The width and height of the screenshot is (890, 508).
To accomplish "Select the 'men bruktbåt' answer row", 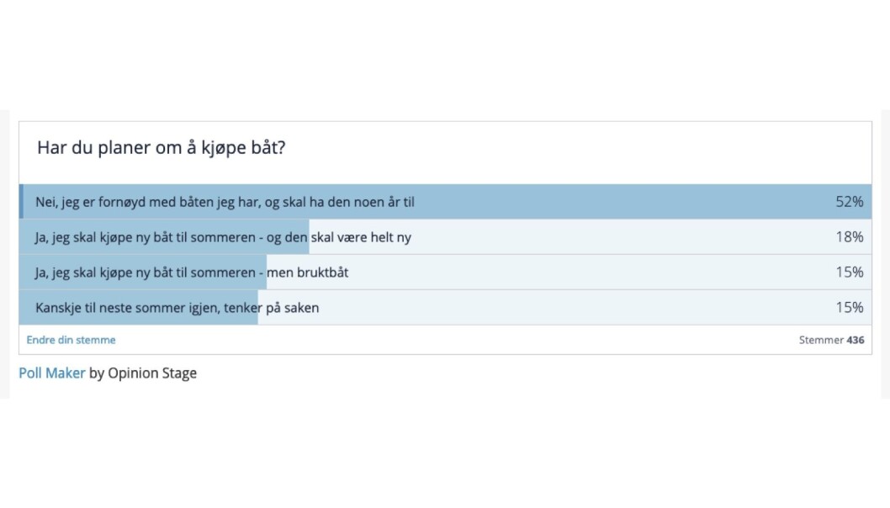I will click(446, 272).
